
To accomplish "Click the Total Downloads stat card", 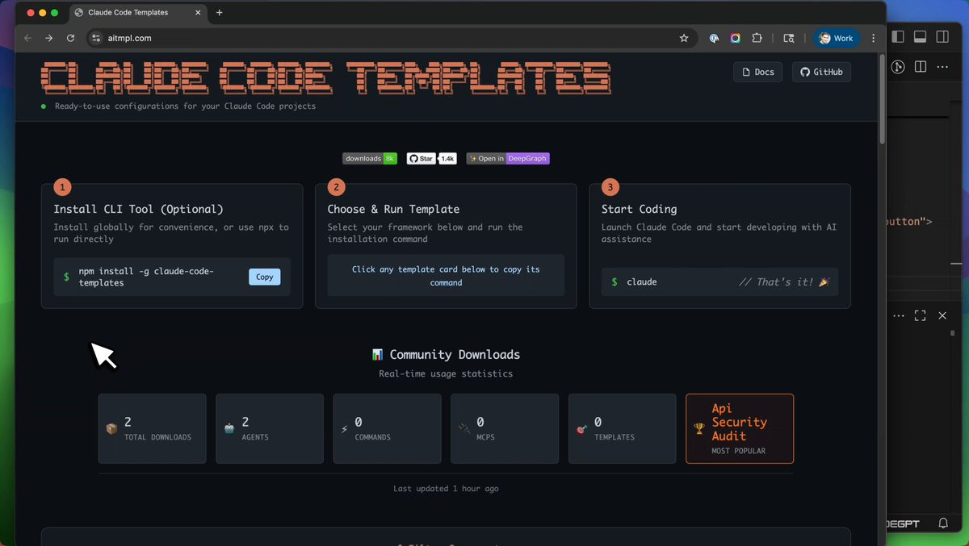I will coord(152,428).
